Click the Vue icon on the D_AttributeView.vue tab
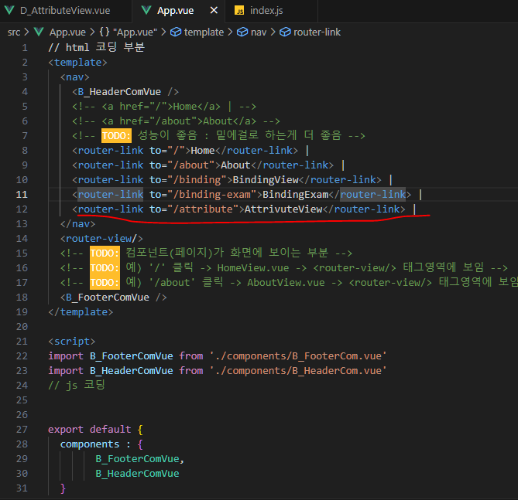 [9, 10]
